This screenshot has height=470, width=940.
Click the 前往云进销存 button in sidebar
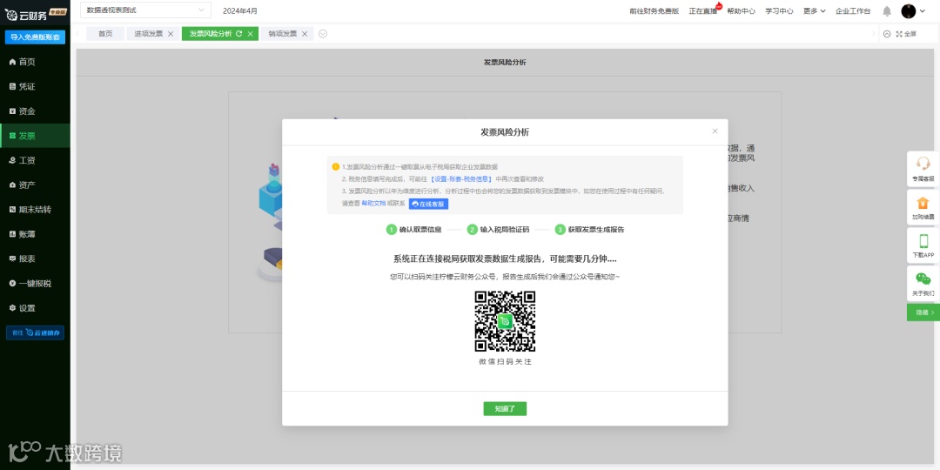35,332
